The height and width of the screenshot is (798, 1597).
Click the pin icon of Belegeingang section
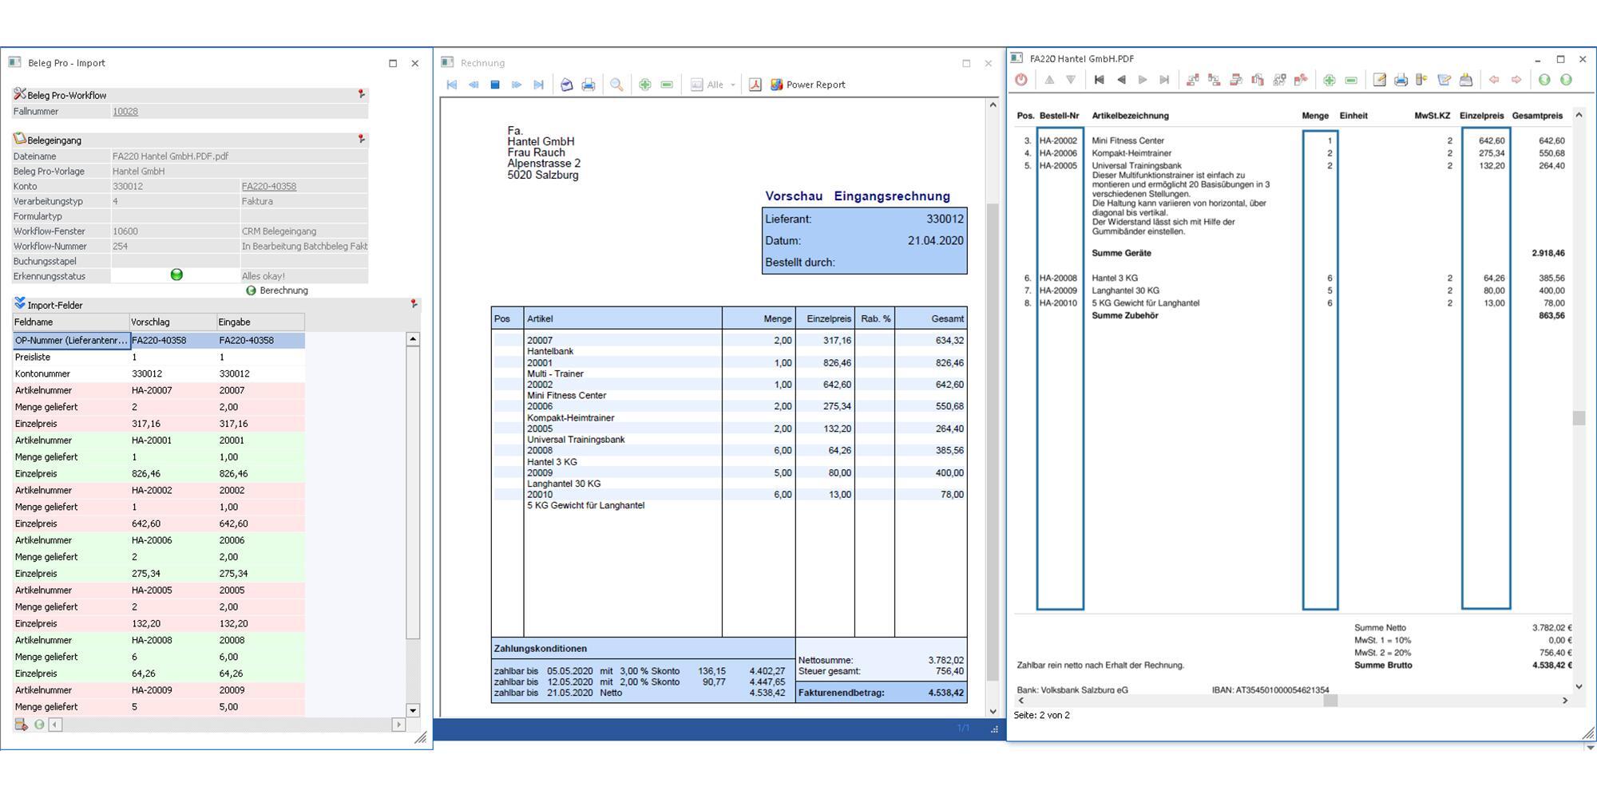click(x=362, y=139)
